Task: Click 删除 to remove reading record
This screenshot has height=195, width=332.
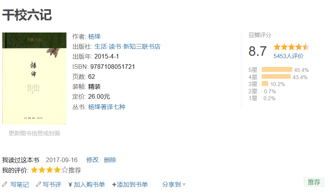Action: pos(110,160)
